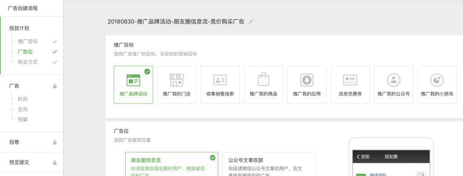
Task: Tap the 发现 back button in phone preview
Action: (x=363, y=157)
